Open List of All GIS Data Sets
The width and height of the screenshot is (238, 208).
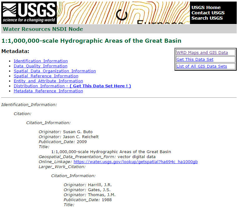tap(202, 66)
